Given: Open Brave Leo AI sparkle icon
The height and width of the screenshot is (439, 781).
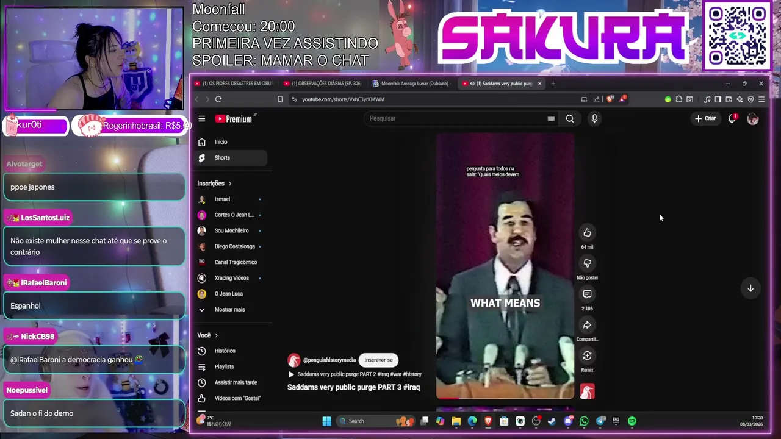Looking at the screenshot, I should tap(740, 99).
